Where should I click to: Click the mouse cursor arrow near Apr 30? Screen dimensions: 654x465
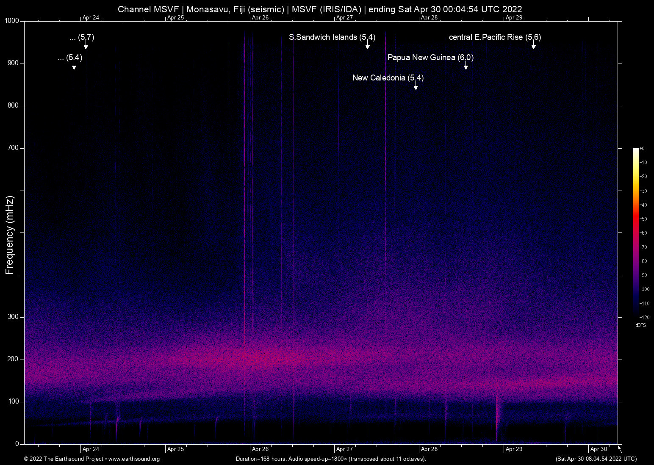(x=619, y=448)
